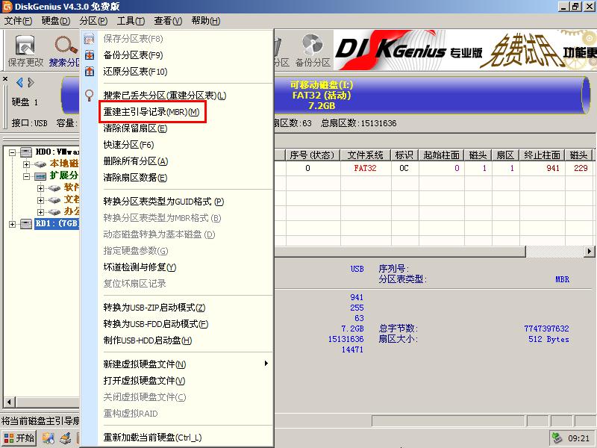Click the red FAT32 cell in the table
The width and height of the screenshot is (597, 448).
[x=365, y=168]
